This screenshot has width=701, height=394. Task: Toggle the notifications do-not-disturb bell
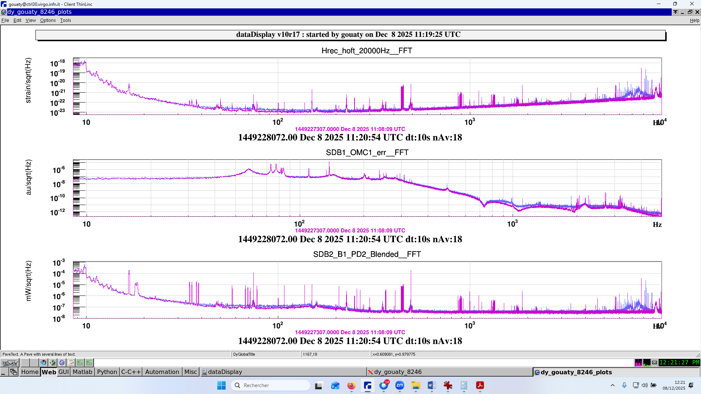(x=691, y=385)
